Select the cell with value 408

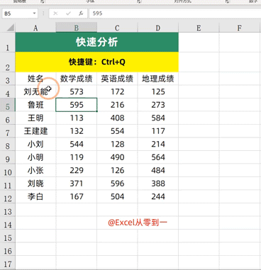click(x=117, y=118)
